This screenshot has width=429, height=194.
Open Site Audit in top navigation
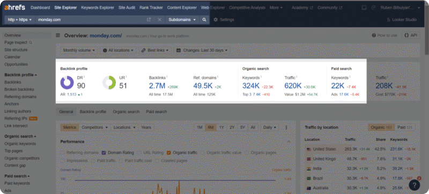127,8
